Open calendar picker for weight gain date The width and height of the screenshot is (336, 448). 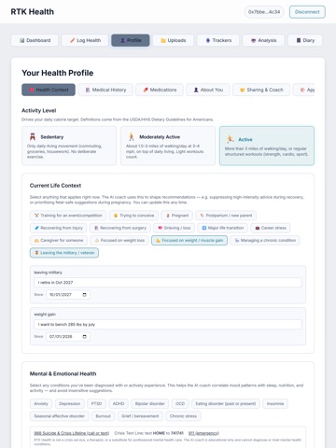[x=84, y=337]
